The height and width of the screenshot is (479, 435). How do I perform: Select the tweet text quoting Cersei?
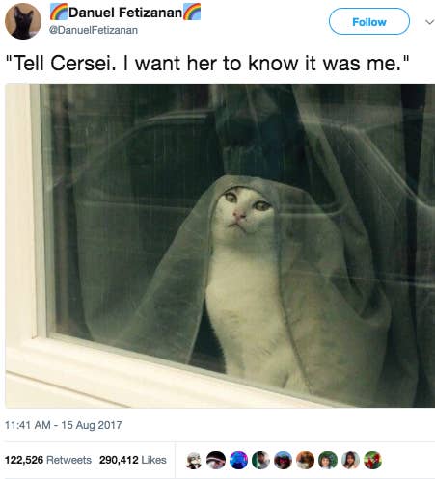[207, 63]
